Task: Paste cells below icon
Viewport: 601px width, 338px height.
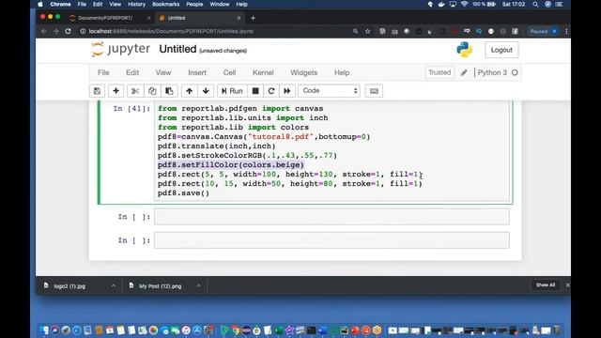Action: click(169, 91)
